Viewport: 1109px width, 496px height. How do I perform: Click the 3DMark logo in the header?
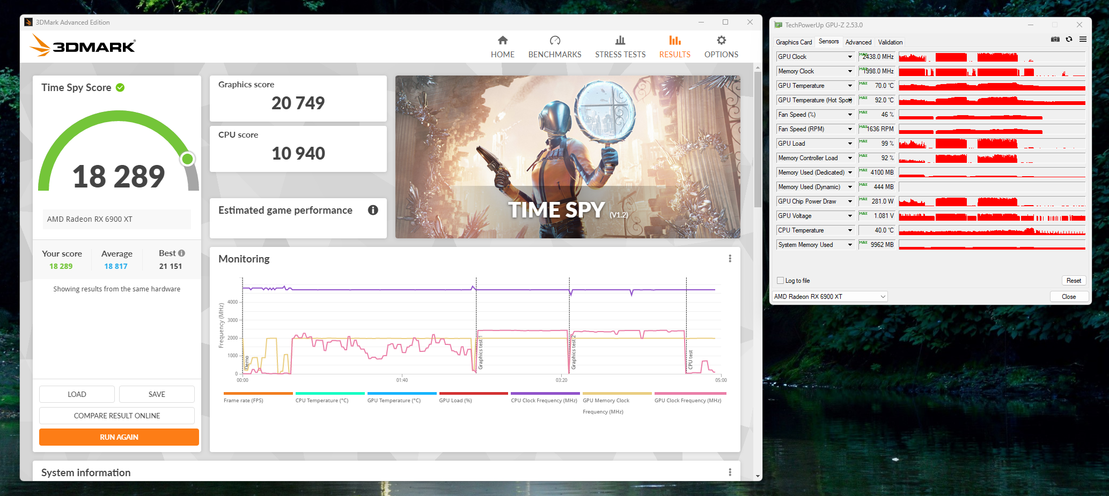point(83,46)
